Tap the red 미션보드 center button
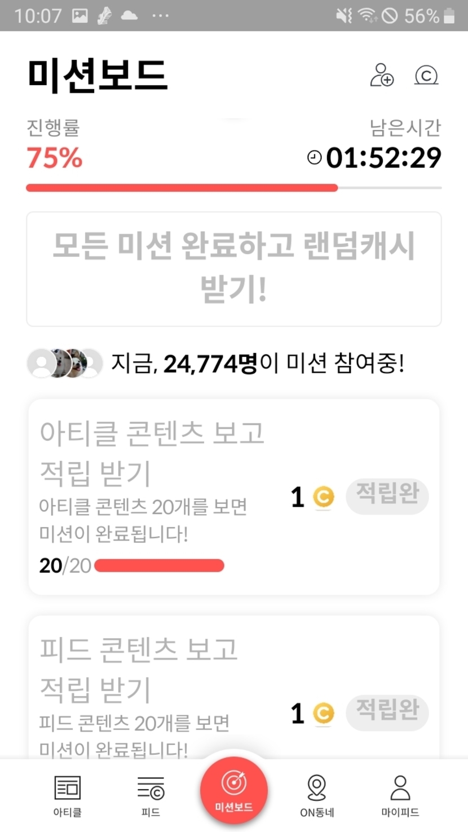Screen dimensions: 468x832 (233, 790)
